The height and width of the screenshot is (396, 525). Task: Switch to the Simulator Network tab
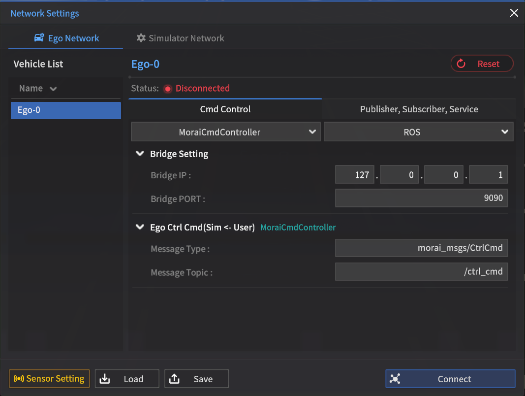180,38
